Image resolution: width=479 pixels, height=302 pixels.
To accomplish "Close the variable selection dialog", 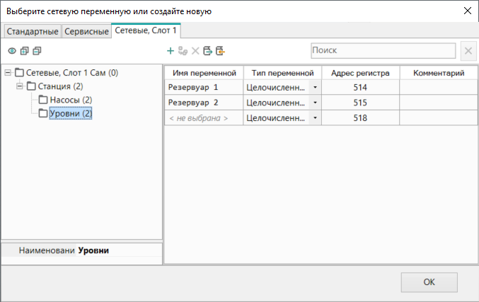I will (468, 11).
